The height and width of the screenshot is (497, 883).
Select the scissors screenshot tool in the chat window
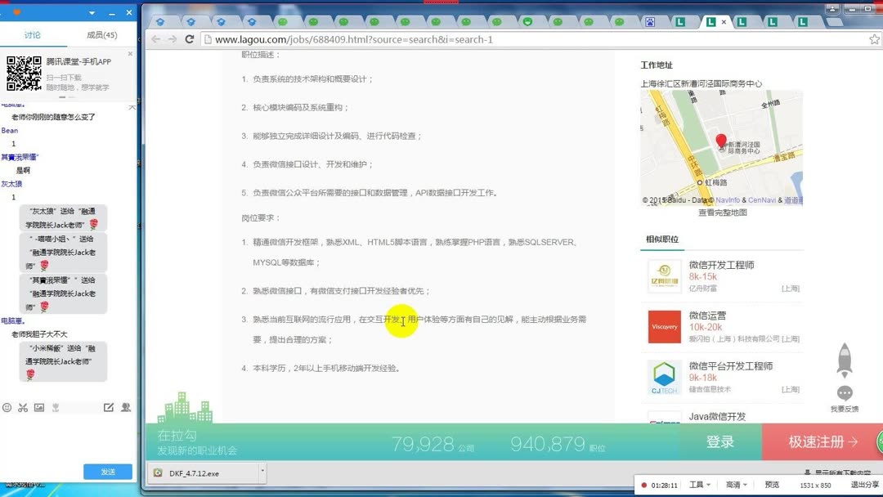(x=22, y=408)
